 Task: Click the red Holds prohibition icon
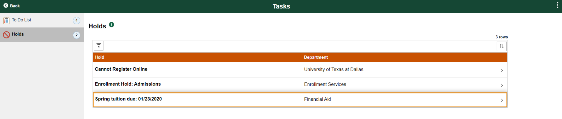pos(6,35)
